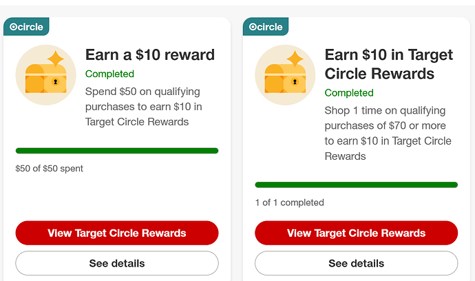Screen dimensions: 475x281
Task: View Target Circle Rewards for the $50 spend offer
Action: pos(117,233)
